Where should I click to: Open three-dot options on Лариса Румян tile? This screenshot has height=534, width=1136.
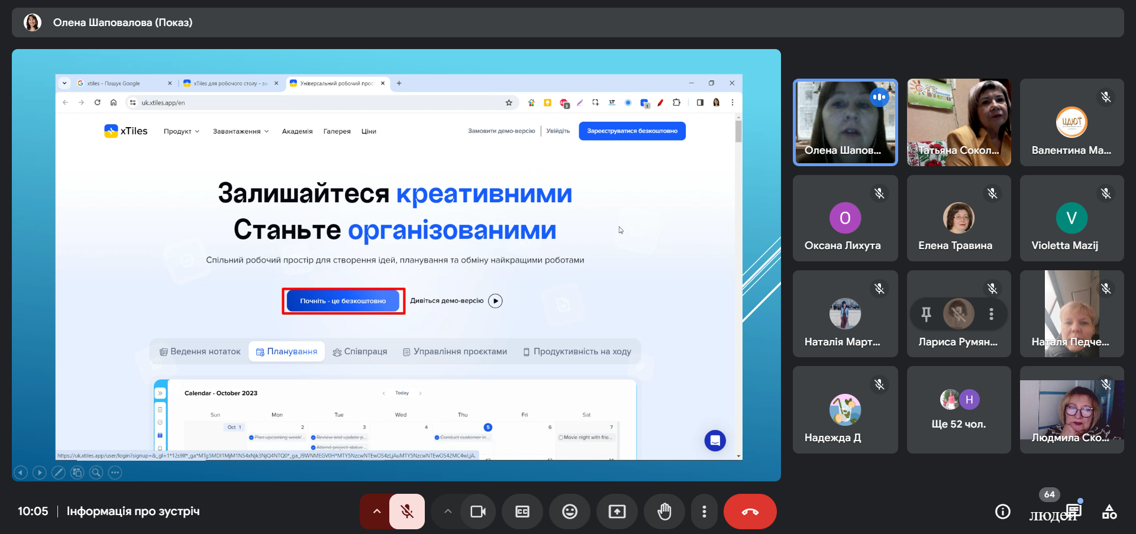tap(991, 314)
